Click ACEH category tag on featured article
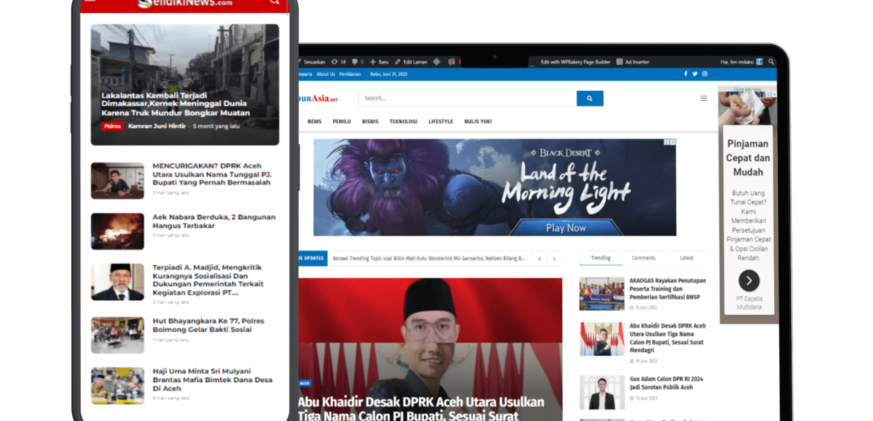873x421 pixels. (305, 383)
